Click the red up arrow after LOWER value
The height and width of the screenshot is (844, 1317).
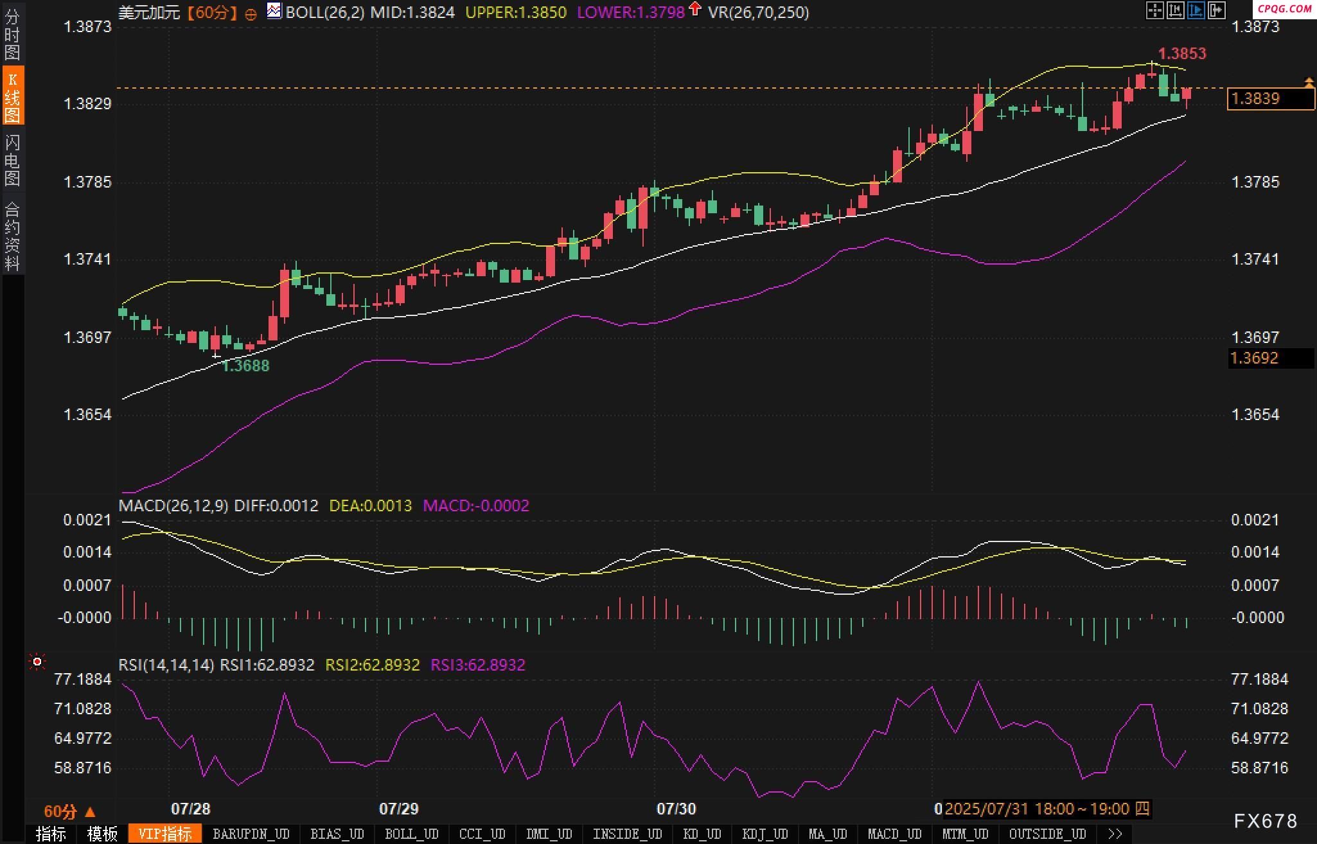point(694,9)
